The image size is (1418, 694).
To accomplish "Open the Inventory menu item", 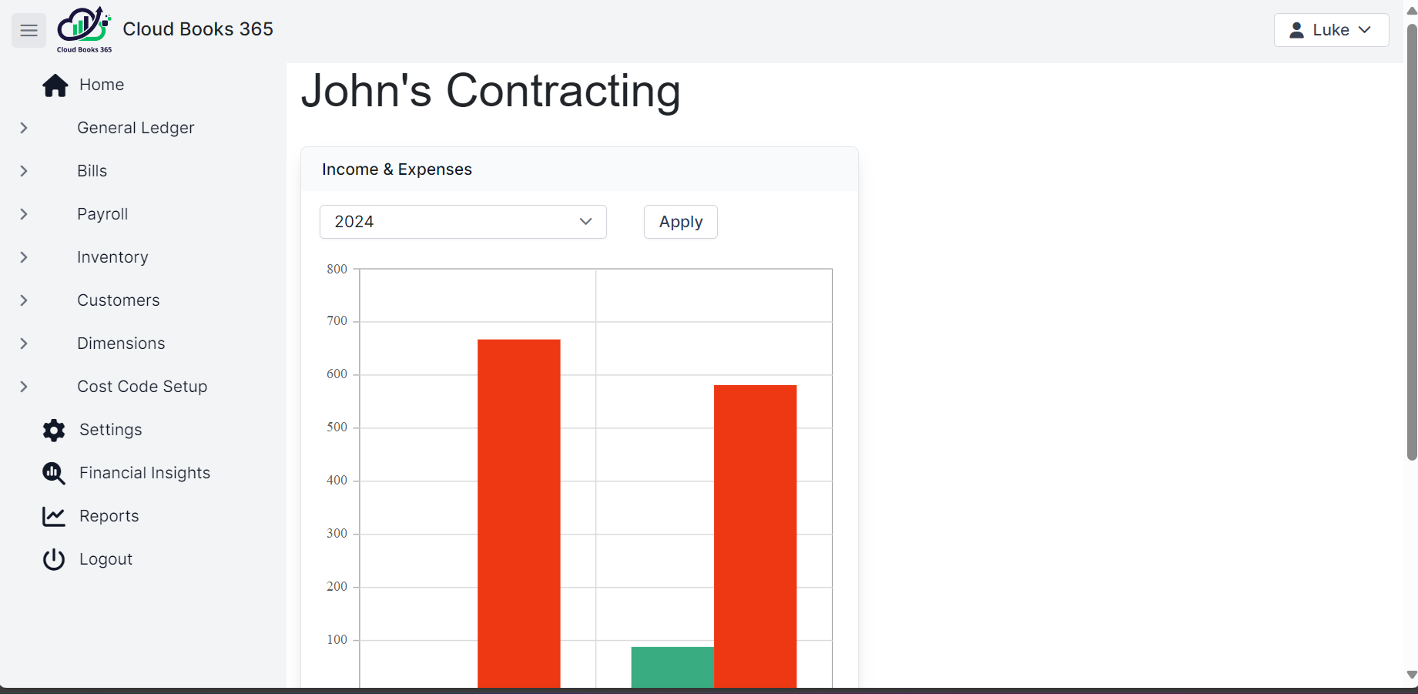I will 112,257.
